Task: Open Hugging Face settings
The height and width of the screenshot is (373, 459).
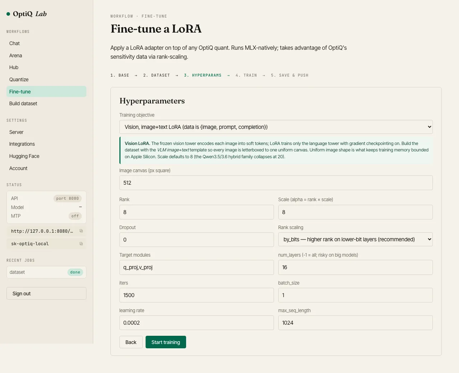Action: [46, 156]
